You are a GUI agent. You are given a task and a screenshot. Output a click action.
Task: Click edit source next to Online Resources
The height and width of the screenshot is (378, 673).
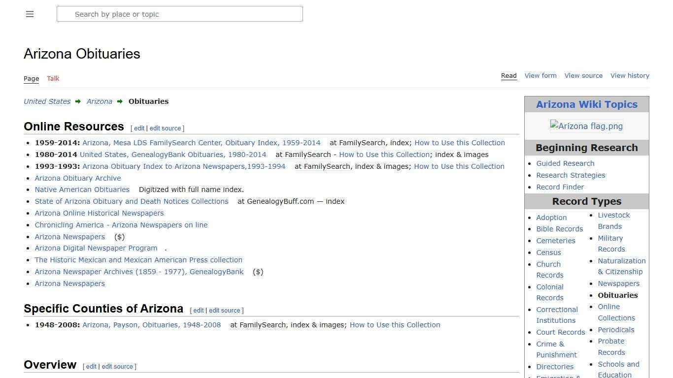point(166,128)
